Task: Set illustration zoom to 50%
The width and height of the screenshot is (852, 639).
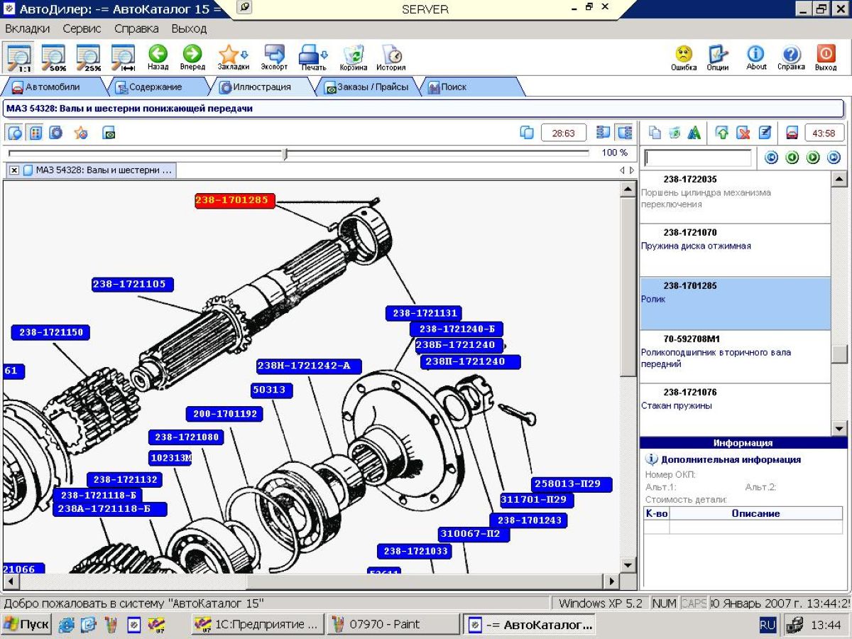Action: pos(54,57)
